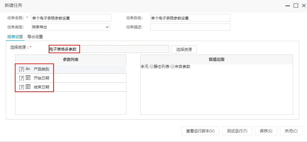Open the 报表设置 tab
The width and height of the screenshot is (307, 142).
click(x=15, y=37)
